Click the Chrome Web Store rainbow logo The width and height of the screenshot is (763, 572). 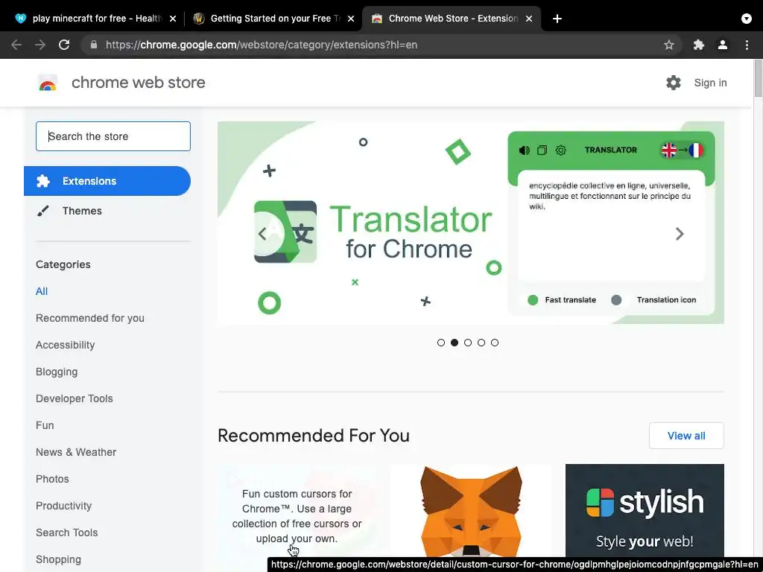(48, 83)
